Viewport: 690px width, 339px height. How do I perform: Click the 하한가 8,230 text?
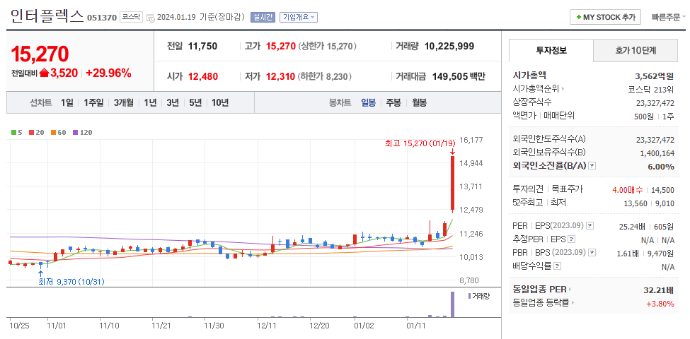(326, 76)
